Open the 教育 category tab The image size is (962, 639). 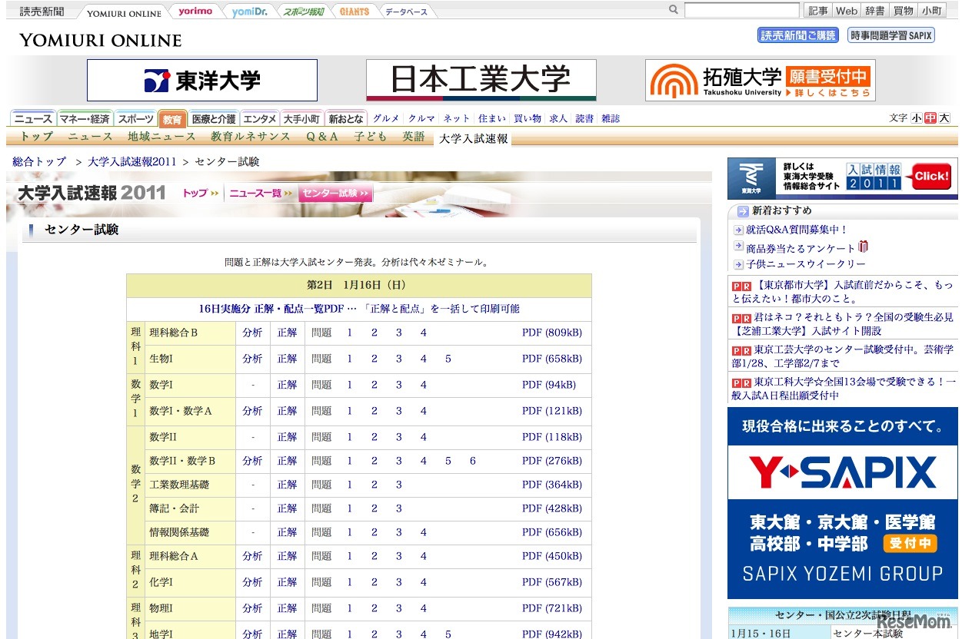172,118
